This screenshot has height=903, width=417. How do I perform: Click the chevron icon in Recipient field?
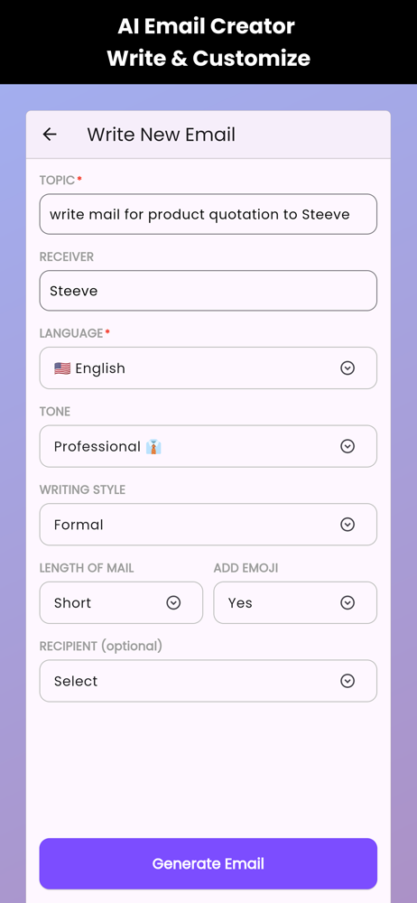click(347, 681)
